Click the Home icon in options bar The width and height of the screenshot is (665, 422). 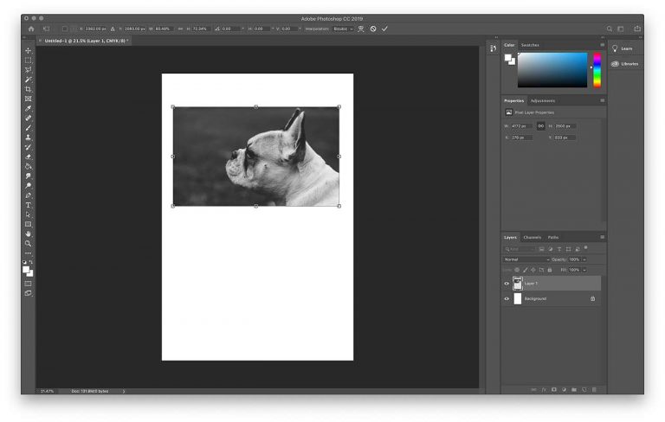[31, 29]
